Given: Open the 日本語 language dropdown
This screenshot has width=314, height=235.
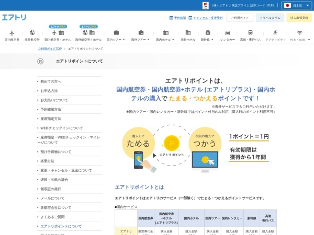Looking at the screenshot, I should tap(296, 5).
